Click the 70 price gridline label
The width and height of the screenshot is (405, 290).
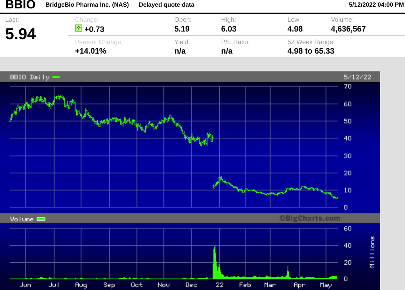pos(348,86)
